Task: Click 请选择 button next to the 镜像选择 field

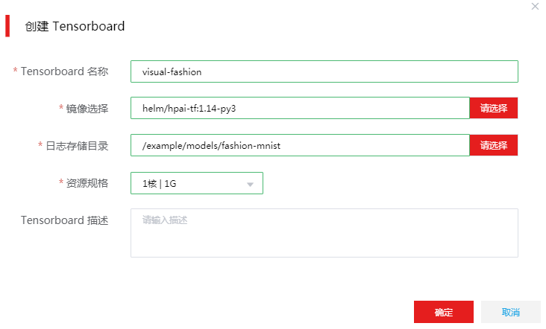Action: point(494,108)
